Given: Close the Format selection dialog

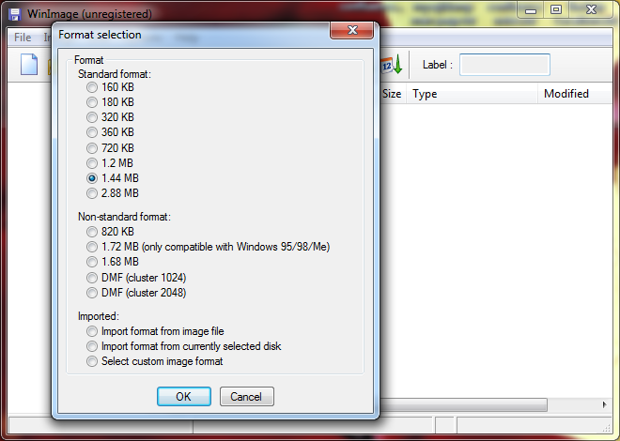Looking at the screenshot, I should 352,35.
